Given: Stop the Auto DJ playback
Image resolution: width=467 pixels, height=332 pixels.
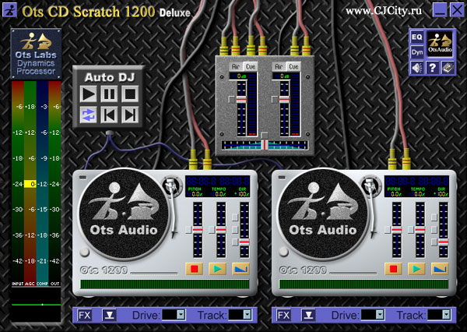Looking at the screenshot, I should coord(130,94).
